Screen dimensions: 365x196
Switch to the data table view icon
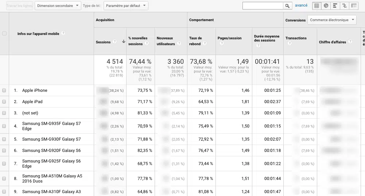tap(317, 6)
